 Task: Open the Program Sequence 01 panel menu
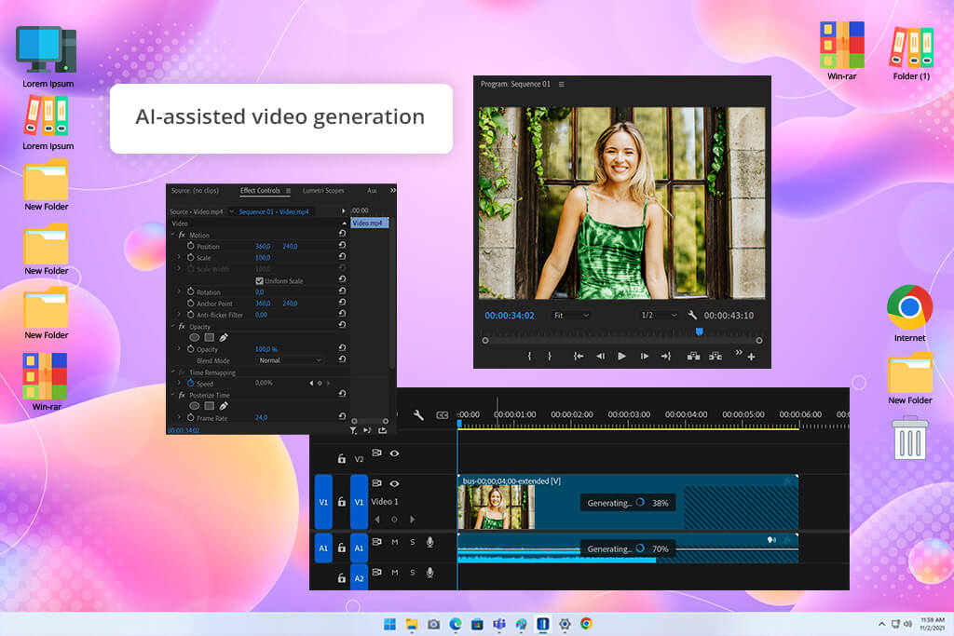[561, 84]
